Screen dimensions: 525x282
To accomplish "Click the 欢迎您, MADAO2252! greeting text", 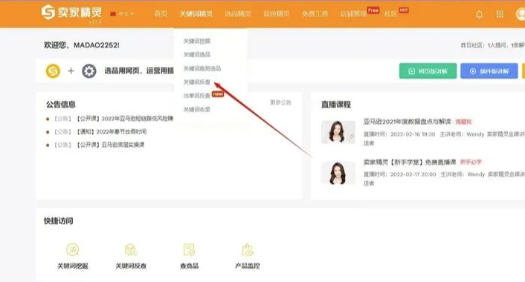I will coord(82,45).
